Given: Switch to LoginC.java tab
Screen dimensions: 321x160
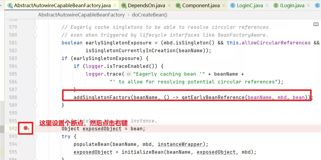Looking at the screenshot, I should click(250, 5).
